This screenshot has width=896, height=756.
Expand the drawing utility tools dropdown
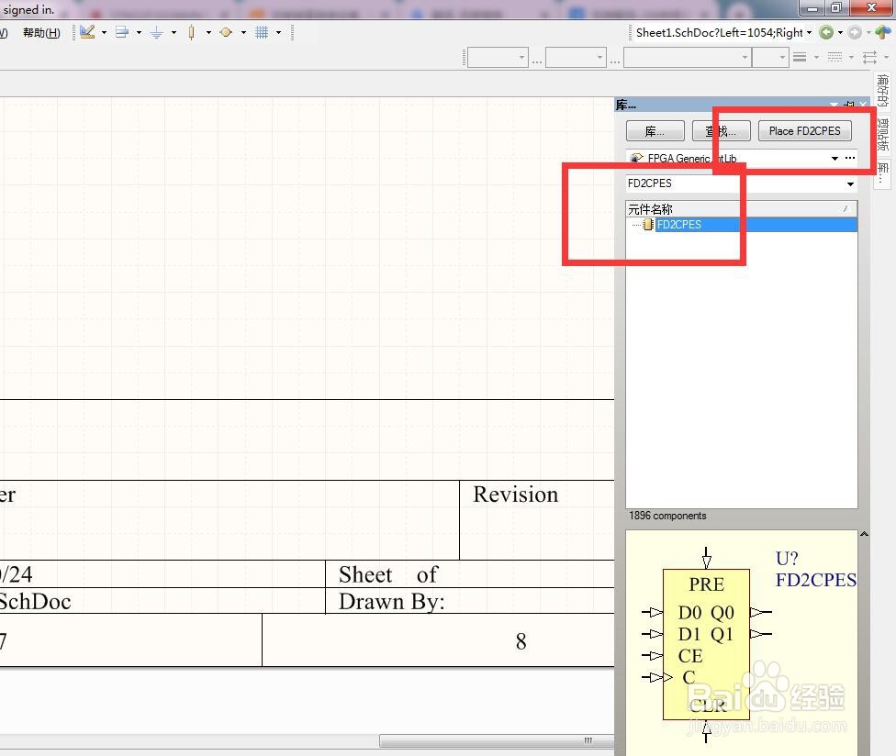104,32
